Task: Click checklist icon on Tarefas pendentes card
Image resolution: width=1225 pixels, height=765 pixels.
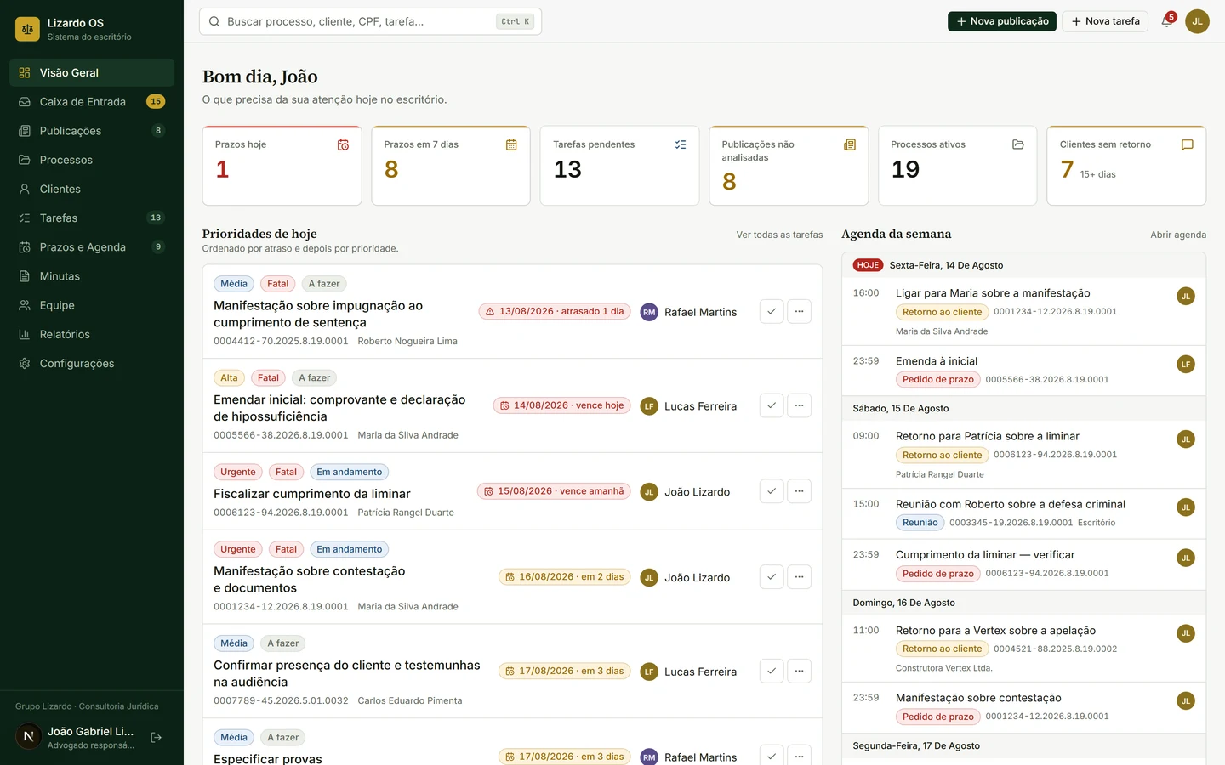Action: point(681,144)
